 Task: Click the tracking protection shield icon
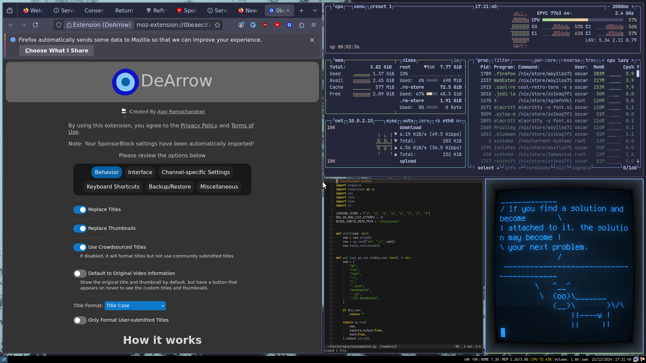(59, 25)
